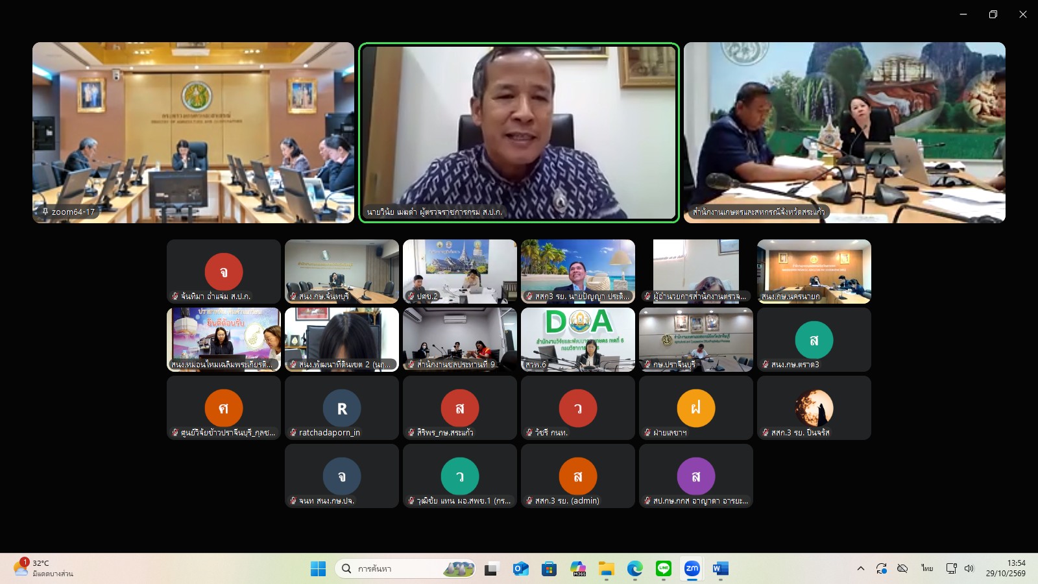The width and height of the screenshot is (1038, 584).
Task: Select the ศูนย์วิจัยข้าวปราจีนบุรี participant tile
Action: [224, 408]
